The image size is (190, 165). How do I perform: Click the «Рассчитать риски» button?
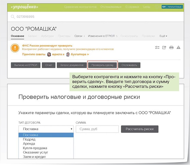(140, 129)
